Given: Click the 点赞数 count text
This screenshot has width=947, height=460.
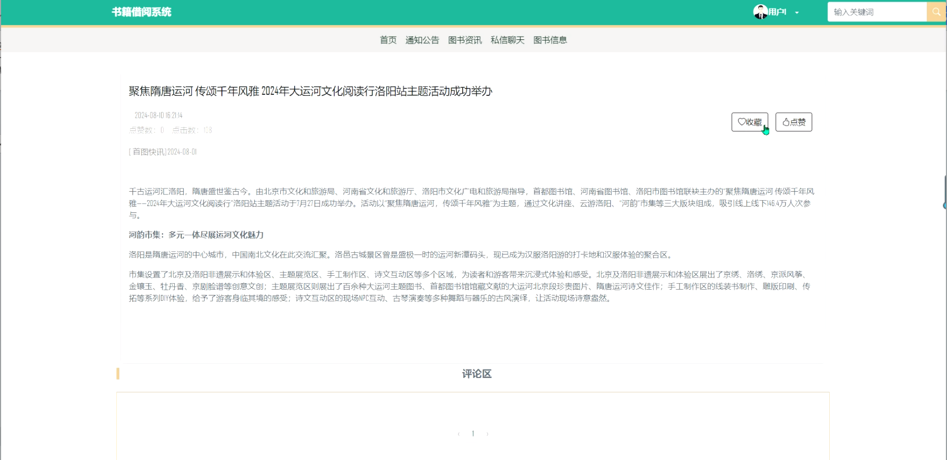Looking at the screenshot, I should point(147,130).
